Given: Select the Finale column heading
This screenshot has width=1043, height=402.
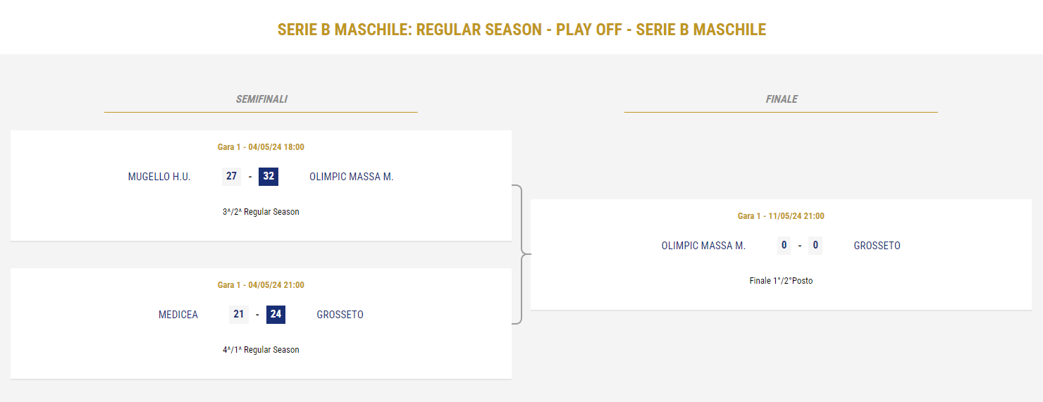Looking at the screenshot, I should (782, 99).
